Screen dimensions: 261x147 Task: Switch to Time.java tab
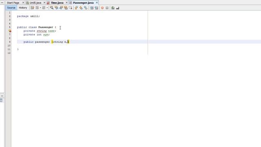pos(57,3)
